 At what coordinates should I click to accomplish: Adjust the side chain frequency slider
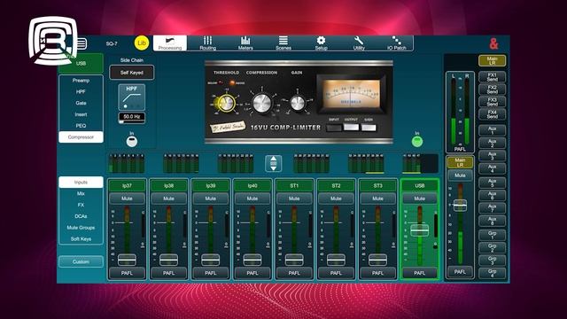132,122
